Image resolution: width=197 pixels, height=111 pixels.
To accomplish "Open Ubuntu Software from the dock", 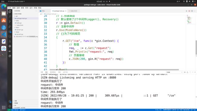I will click(x=4, y=20).
